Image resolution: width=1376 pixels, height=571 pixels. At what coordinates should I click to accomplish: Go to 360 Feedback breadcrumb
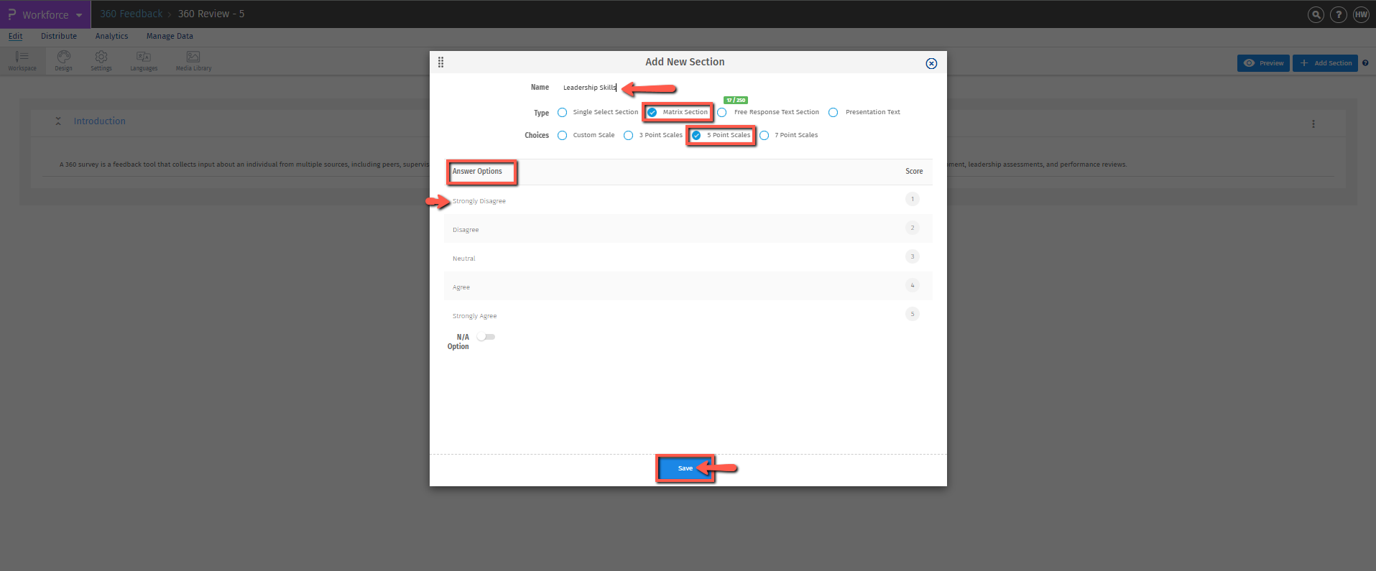coord(131,14)
